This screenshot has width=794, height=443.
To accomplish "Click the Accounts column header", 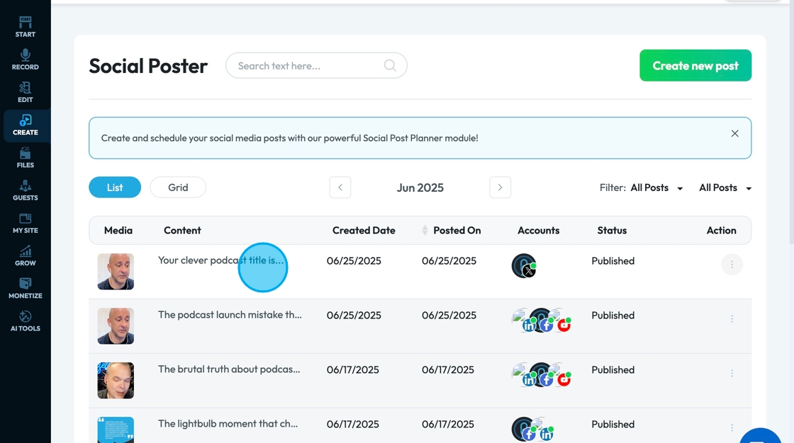I will 538,231.
